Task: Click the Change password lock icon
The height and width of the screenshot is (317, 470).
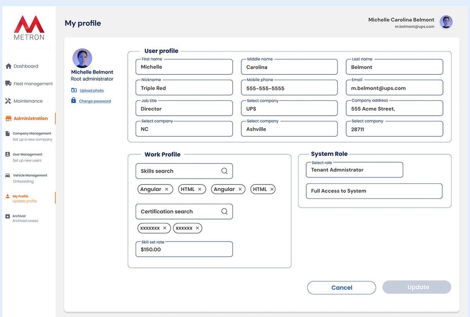Action: coord(73,100)
